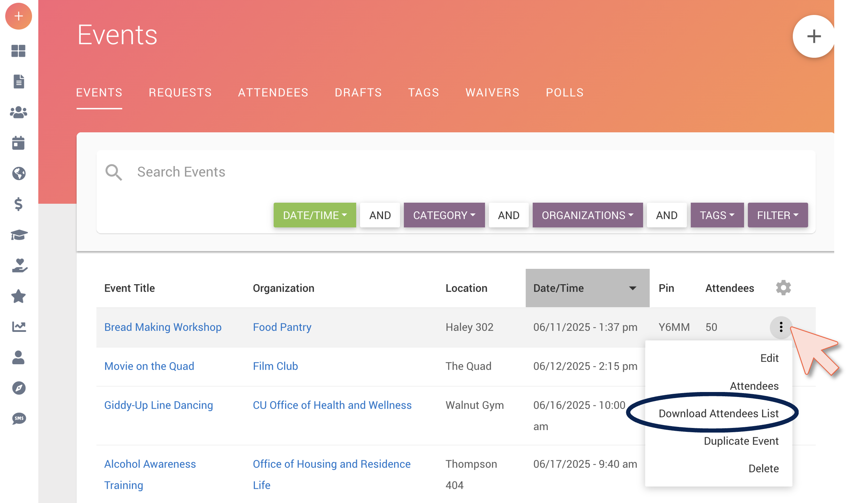Open the compass explore icon

coord(18,388)
